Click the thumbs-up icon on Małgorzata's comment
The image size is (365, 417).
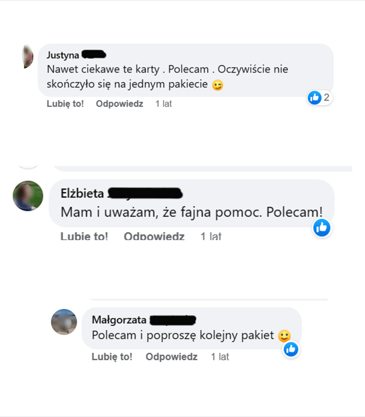291,349
